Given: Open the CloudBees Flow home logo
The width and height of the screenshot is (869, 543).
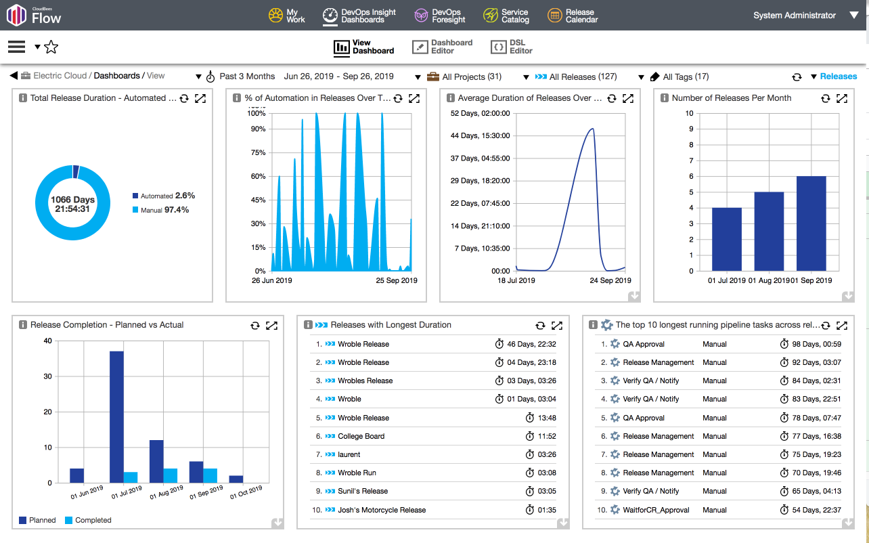Looking at the screenshot, I should (34, 15).
